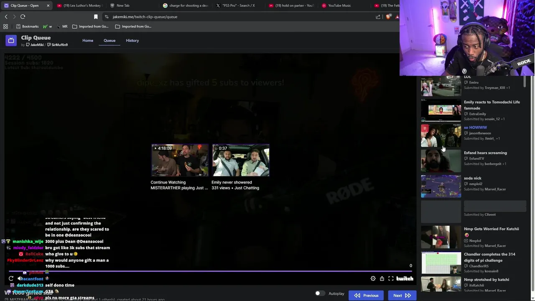Select the Queue tab

pos(110,41)
